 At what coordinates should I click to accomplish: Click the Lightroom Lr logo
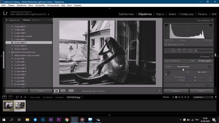(5, 13)
